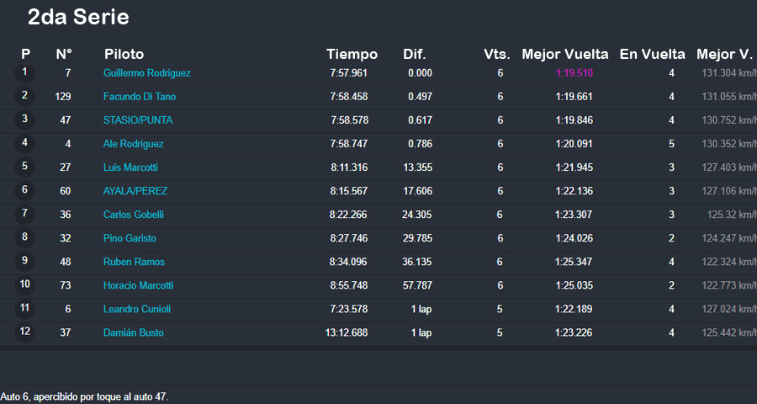Image resolution: width=757 pixels, height=404 pixels.
Task: Sort by Tiempo column header
Action: point(352,54)
